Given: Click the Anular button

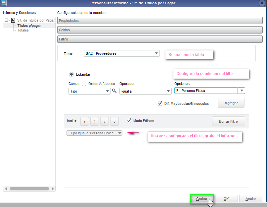Looking at the screenshot, I should click(x=250, y=199).
